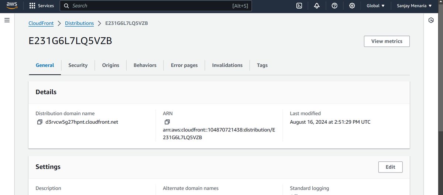Open the settings gear icon
The image size is (443, 195).
pos(352,6)
